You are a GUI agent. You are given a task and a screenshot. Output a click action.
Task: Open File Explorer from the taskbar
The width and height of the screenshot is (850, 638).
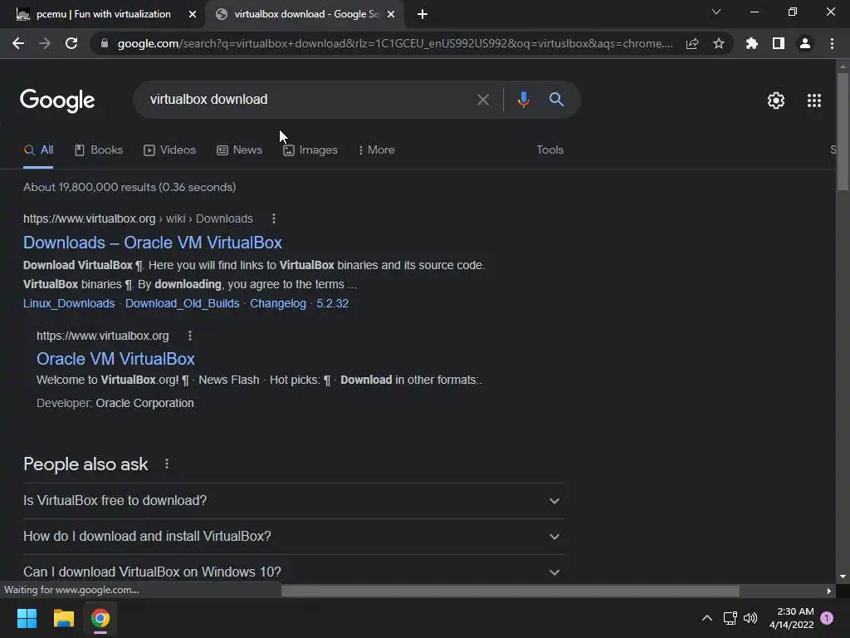pyautogui.click(x=63, y=618)
